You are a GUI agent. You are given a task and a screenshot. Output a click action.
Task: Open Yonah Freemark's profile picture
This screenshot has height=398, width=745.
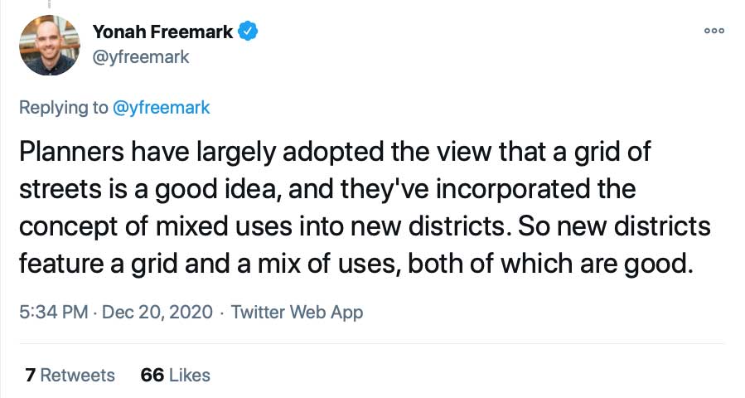coord(50,45)
